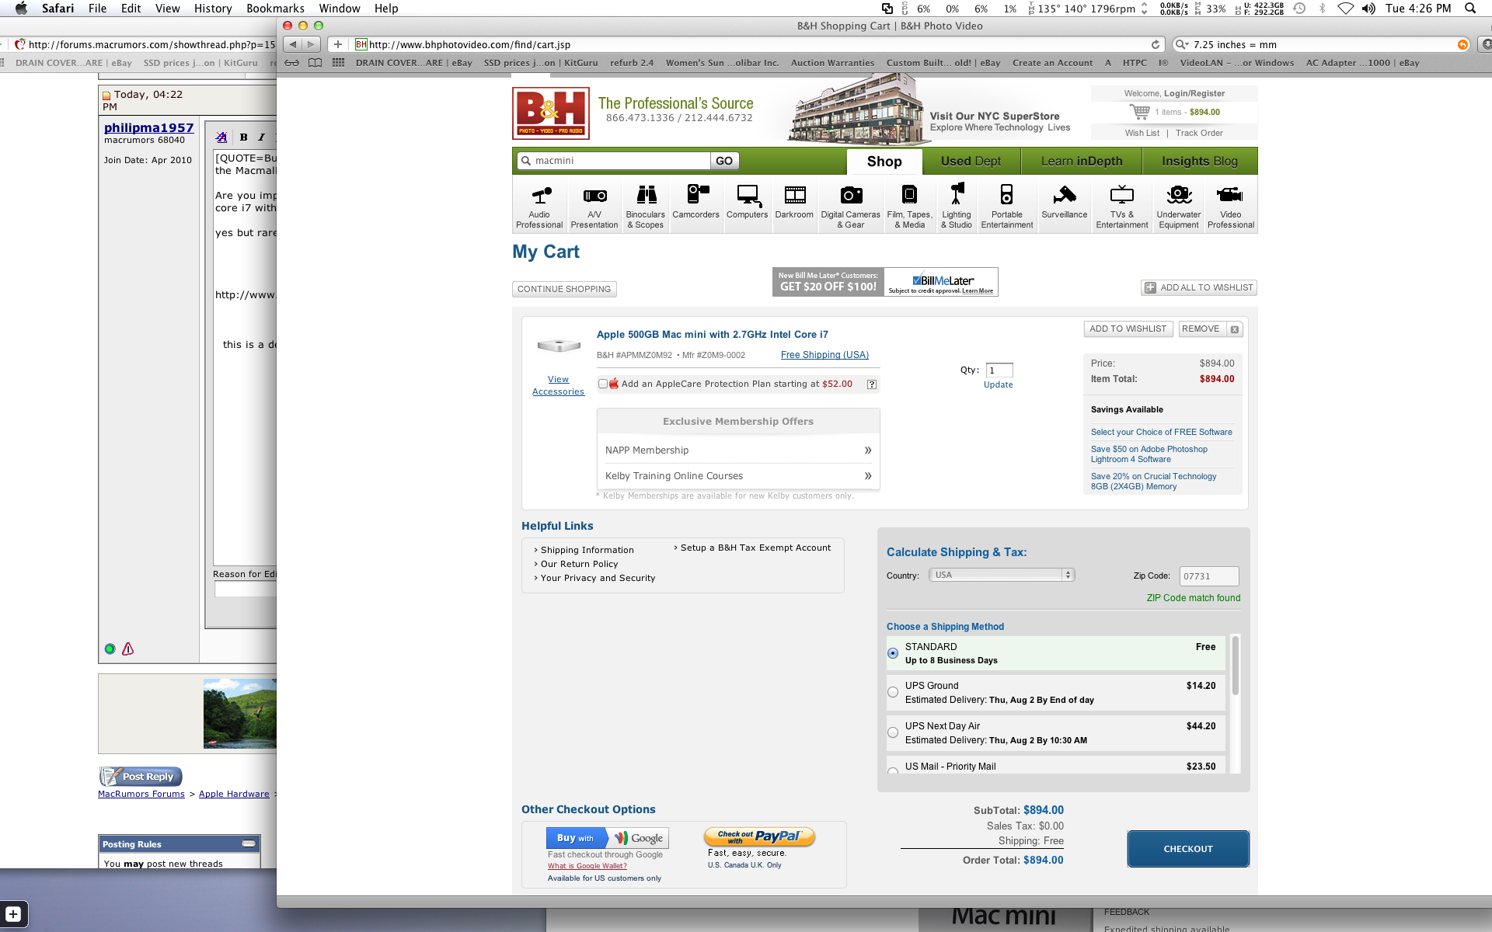Open the File menu
Screen dimensions: 1492x932
tap(98, 9)
